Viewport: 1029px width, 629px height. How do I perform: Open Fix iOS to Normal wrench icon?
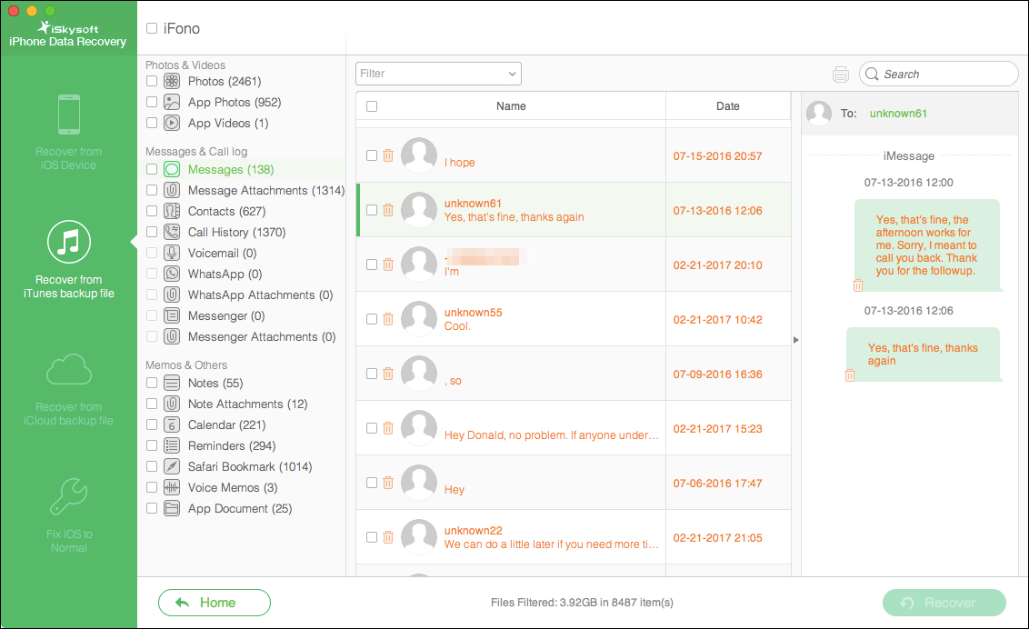click(x=69, y=496)
